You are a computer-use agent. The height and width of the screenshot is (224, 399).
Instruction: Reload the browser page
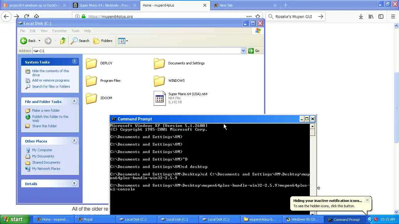coord(26,16)
